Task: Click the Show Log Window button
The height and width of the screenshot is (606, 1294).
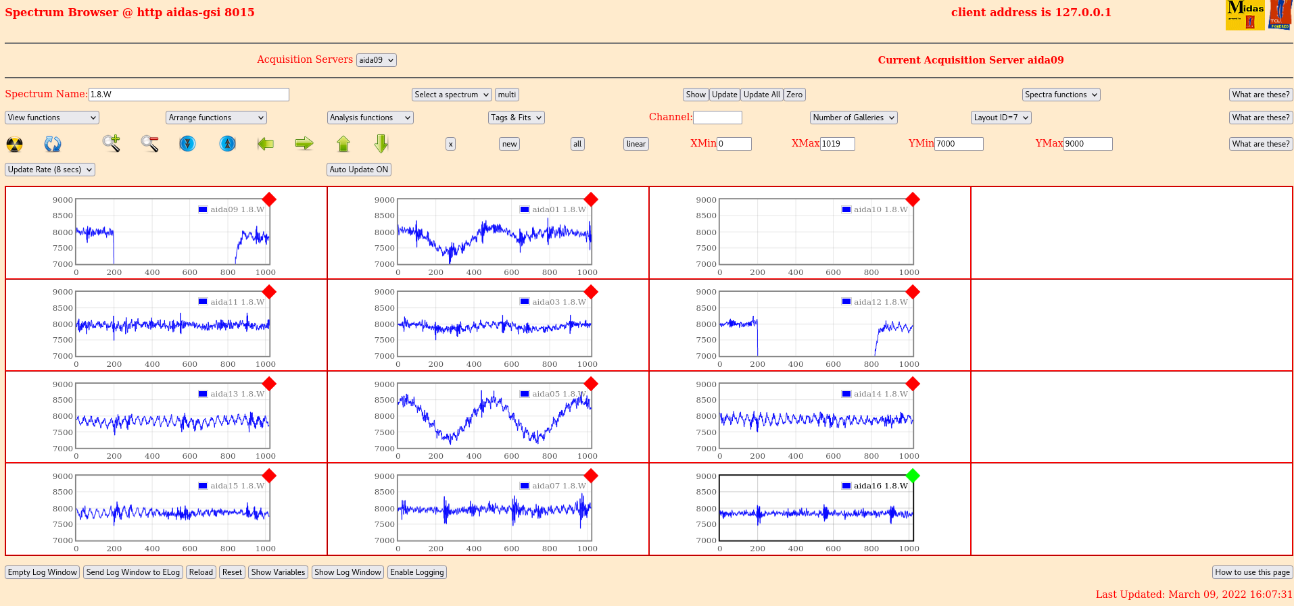Action: click(348, 572)
